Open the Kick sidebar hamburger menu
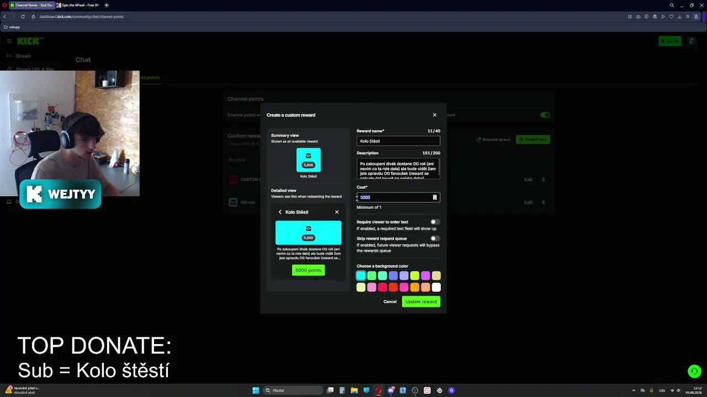The height and width of the screenshot is (397, 707). pyautogui.click(x=9, y=41)
